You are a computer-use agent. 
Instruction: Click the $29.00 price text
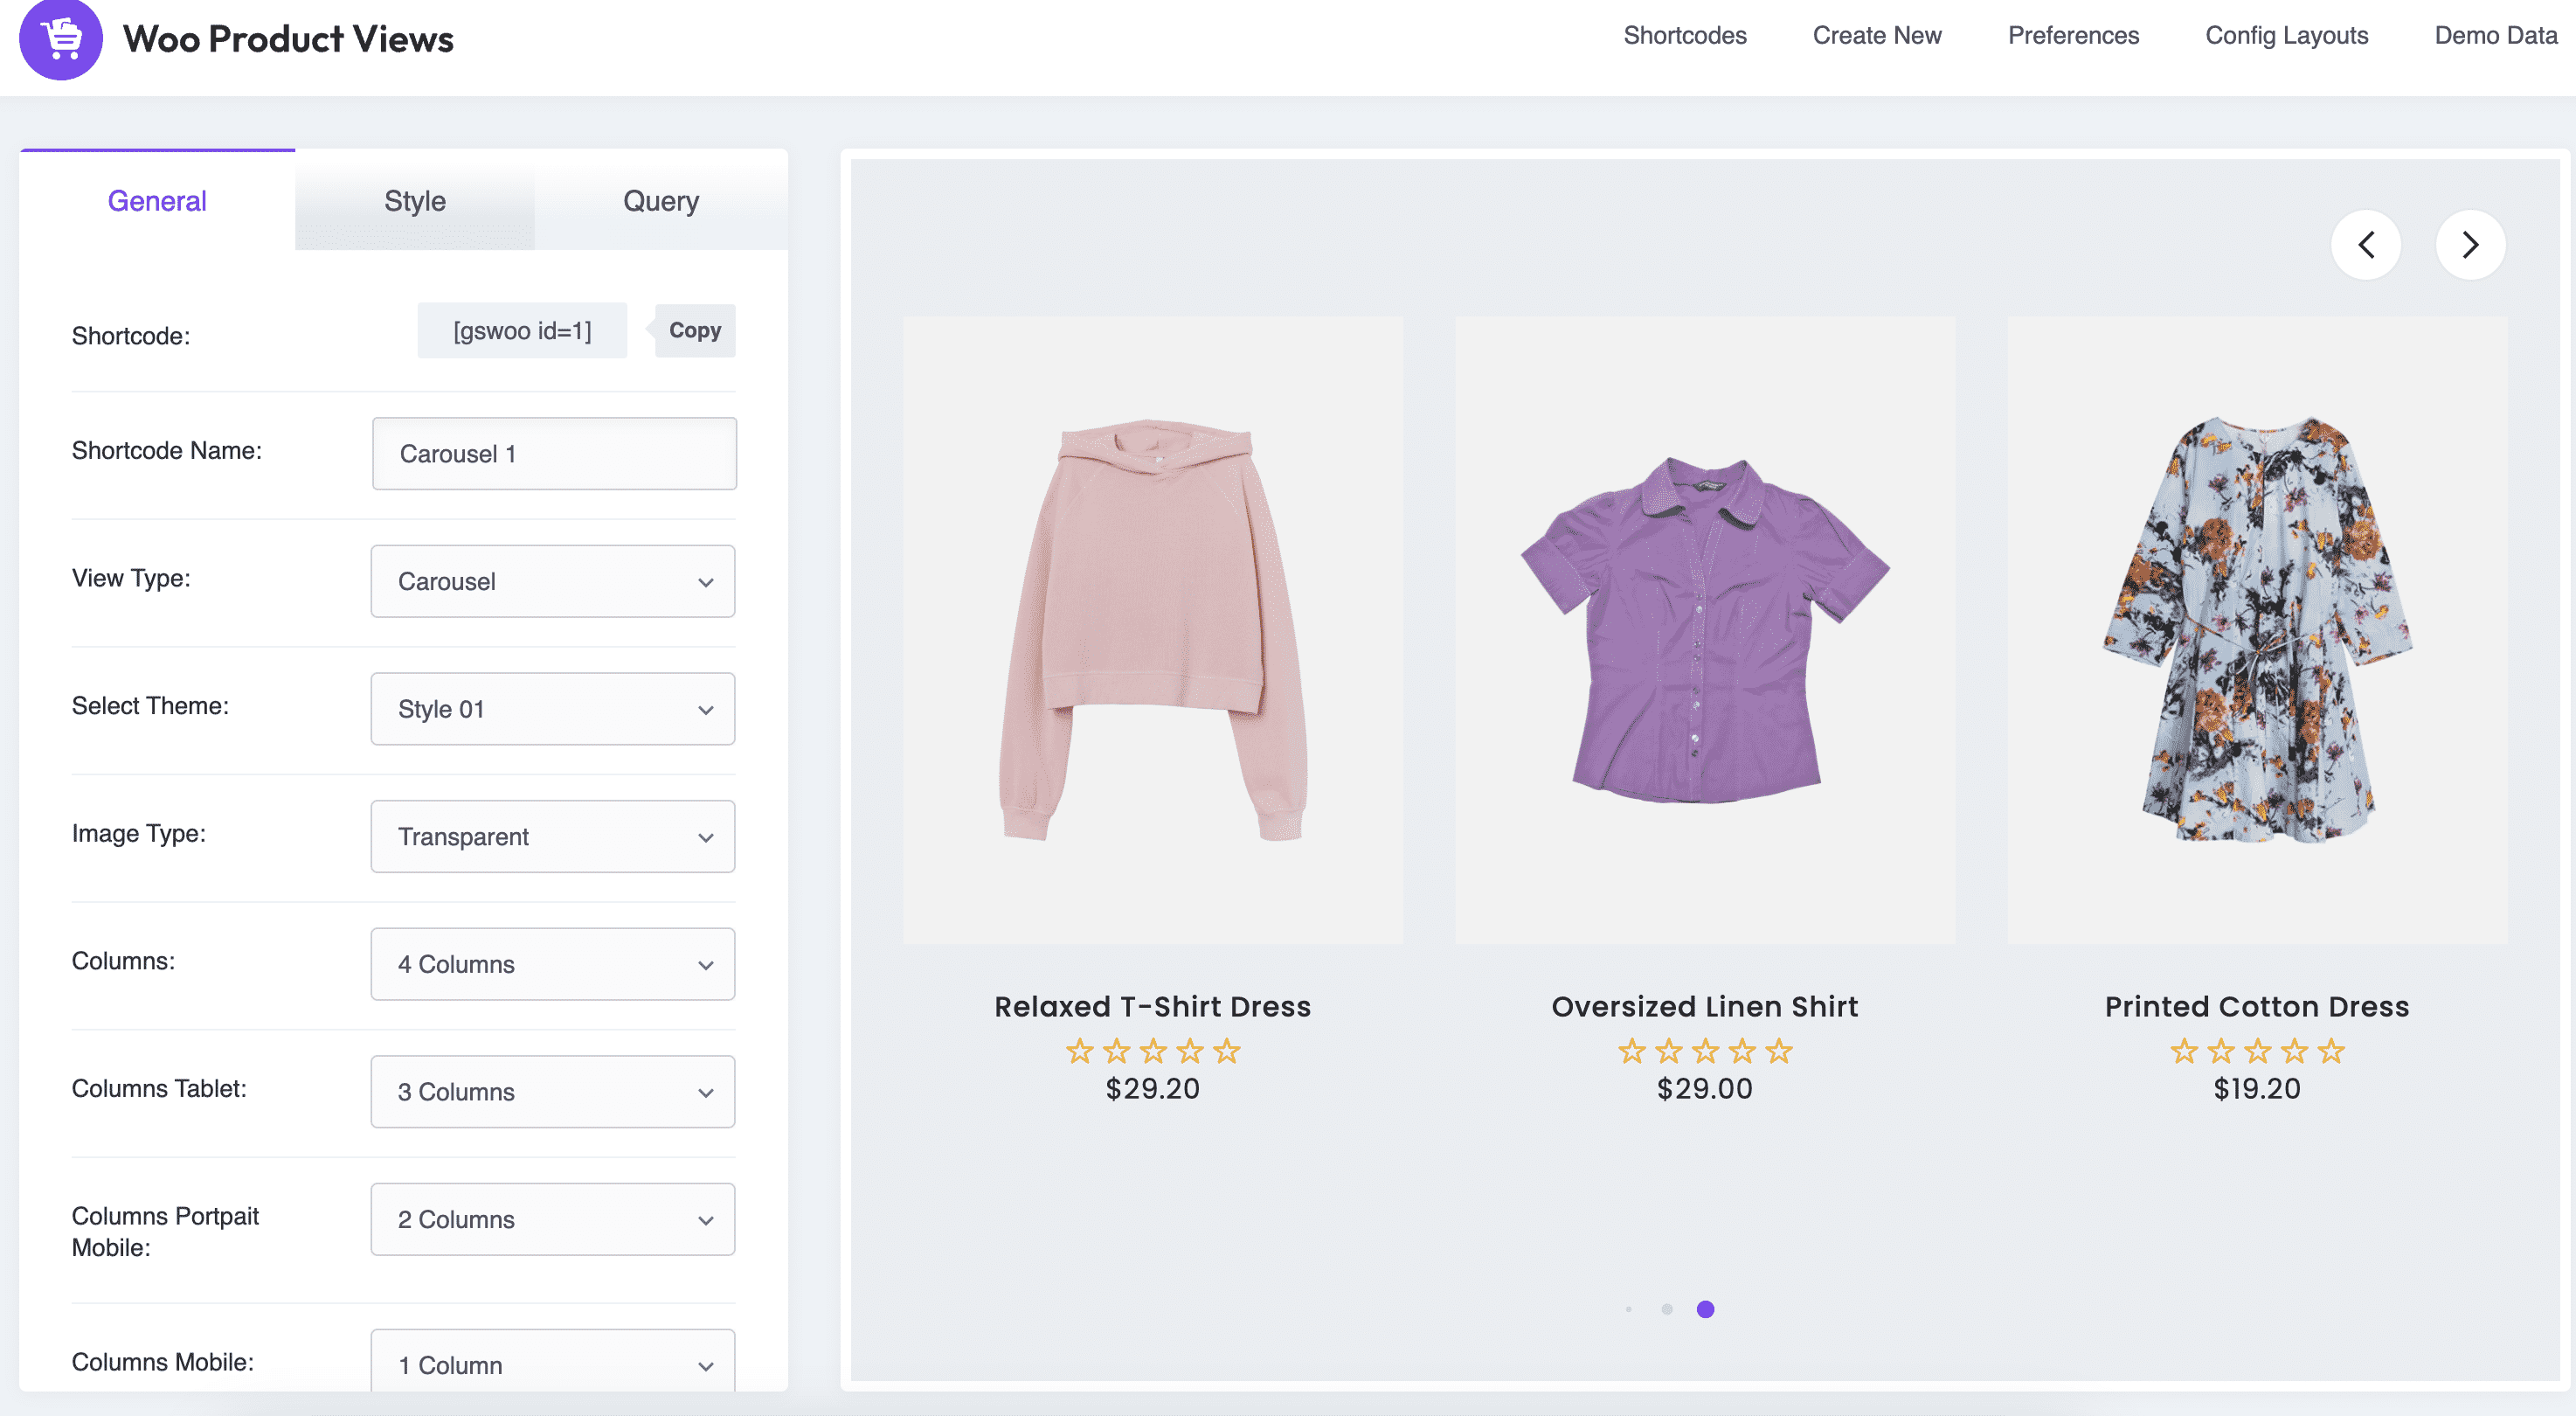pyautogui.click(x=1705, y=1088)
